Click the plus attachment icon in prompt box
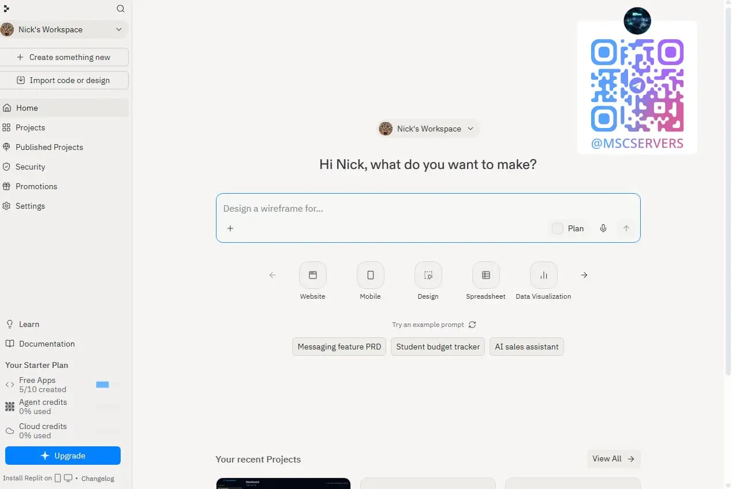732x489 pixels. coord(230,228)
